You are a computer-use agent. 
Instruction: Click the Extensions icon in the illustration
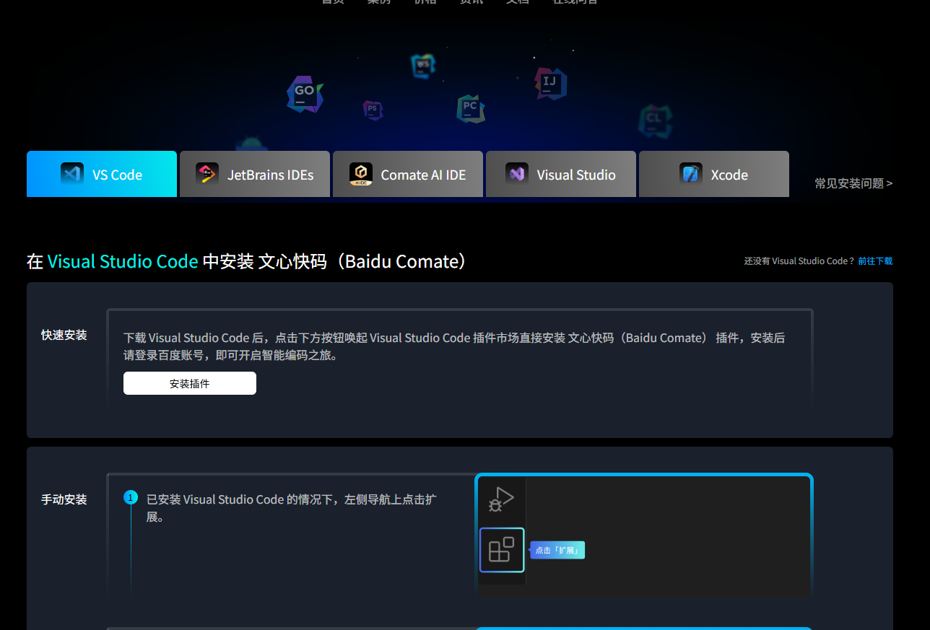pos(502,550)
